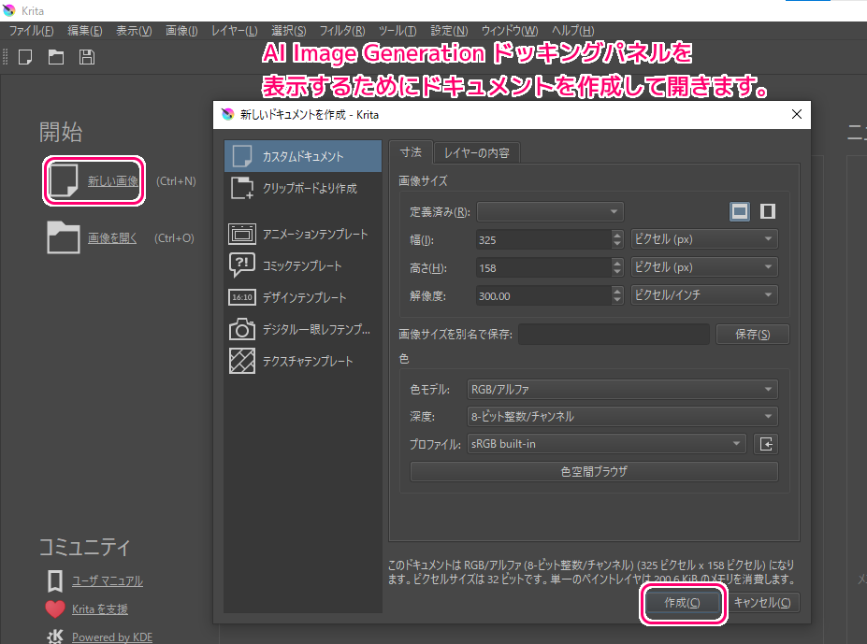The image size is (867, 644).
Task: Click the 保存 button for image size
Action: pyautogui.click(x=753, y=334)
